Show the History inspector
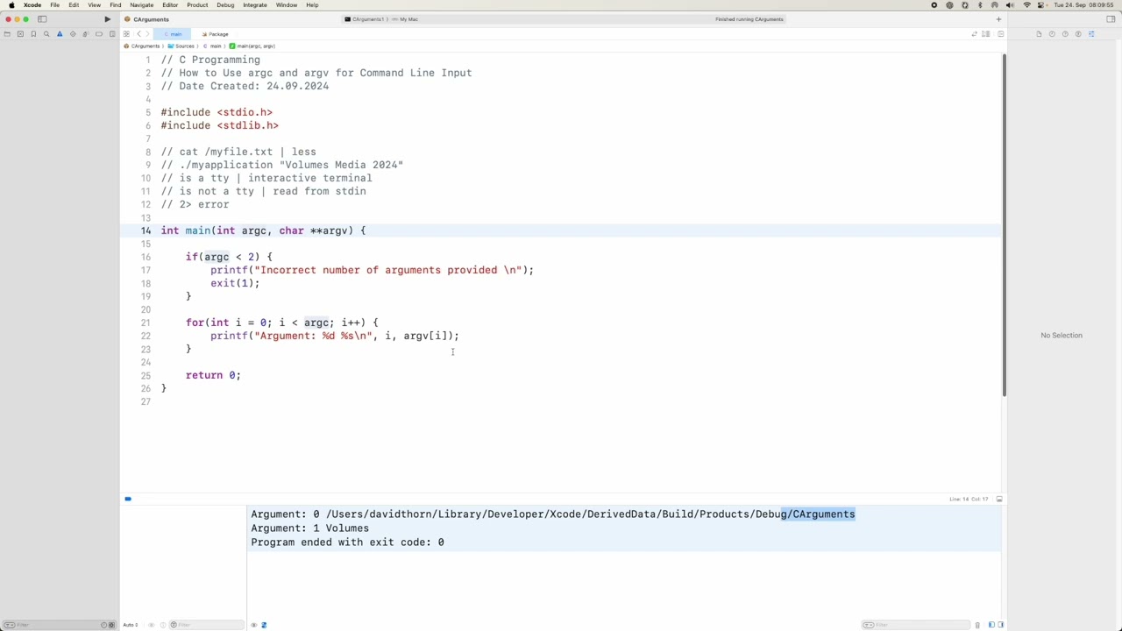 pos(1052,34)
